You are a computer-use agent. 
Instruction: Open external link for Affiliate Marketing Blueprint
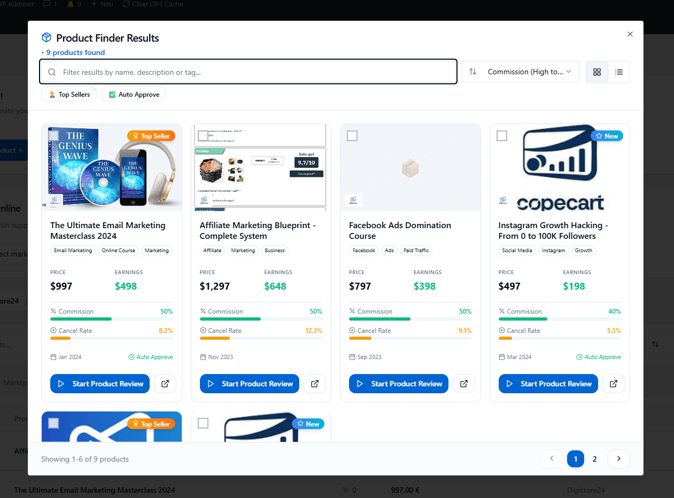pos(315,384)
